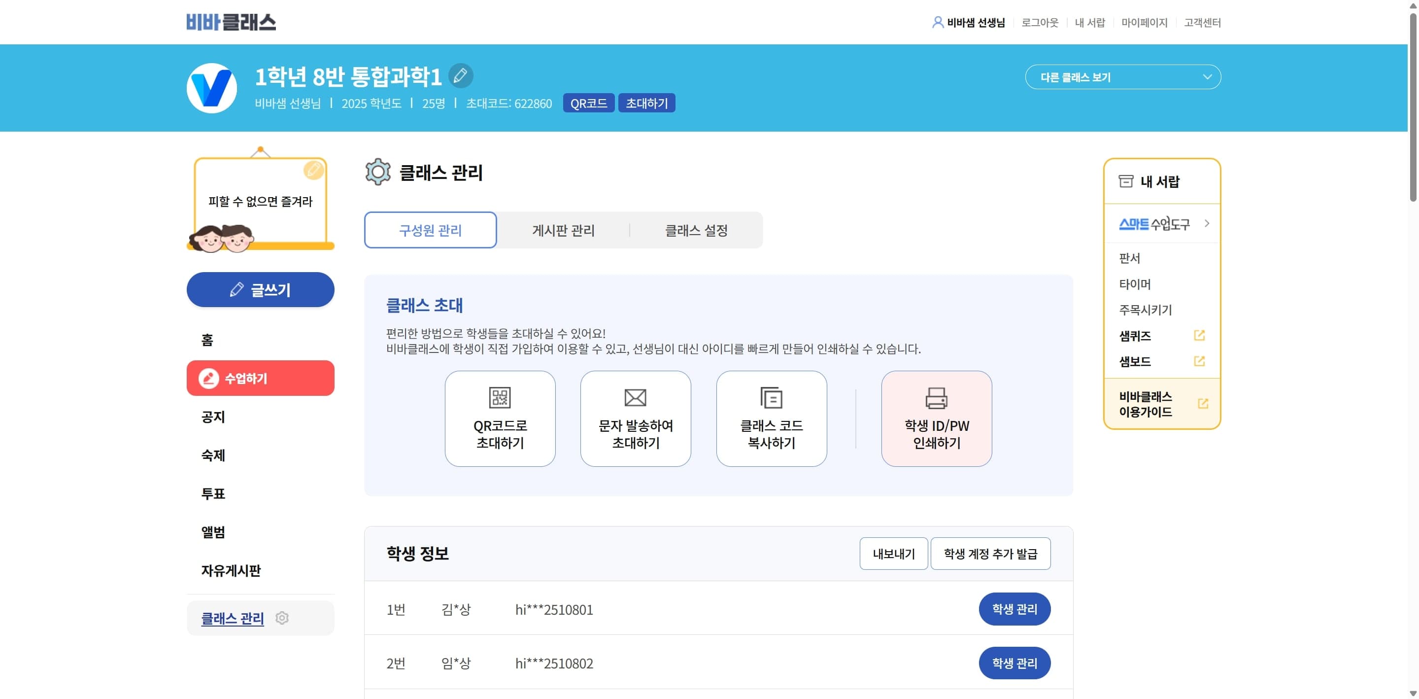Open 투표 in sidebar
Screen dimensions: 1419x699
(x=213, y=493)
